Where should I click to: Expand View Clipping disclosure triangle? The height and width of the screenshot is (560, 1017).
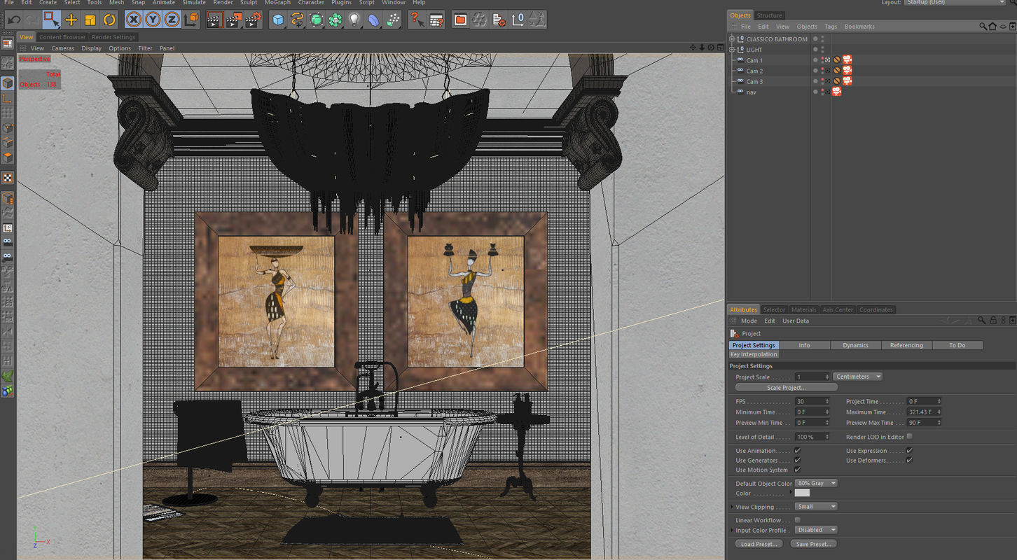coord(732,507)
